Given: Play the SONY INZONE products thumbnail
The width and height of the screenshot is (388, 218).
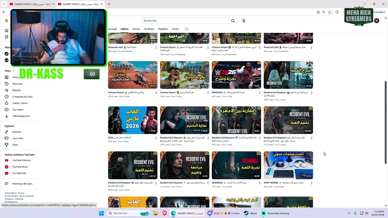Looking at the screenshot, I should [x=288, y=165].
